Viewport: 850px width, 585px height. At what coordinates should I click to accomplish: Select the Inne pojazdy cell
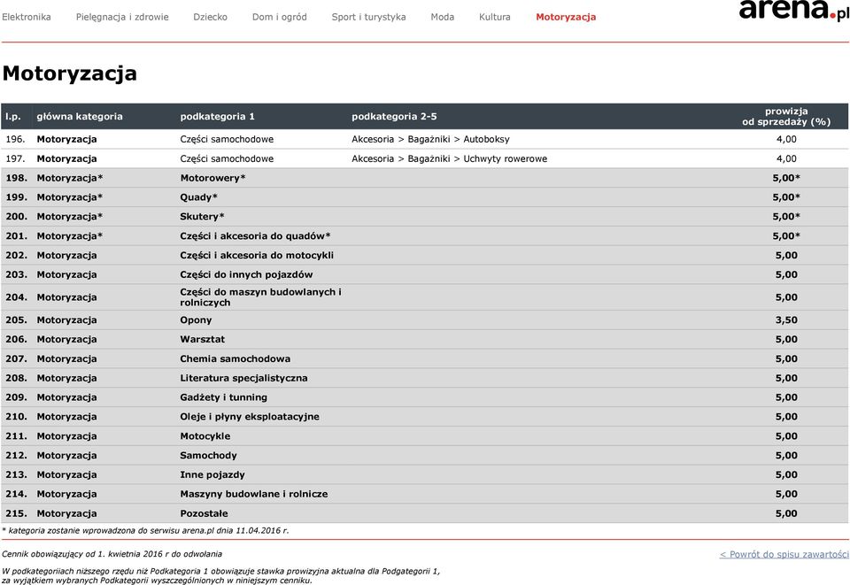click(x=212, y=474)
